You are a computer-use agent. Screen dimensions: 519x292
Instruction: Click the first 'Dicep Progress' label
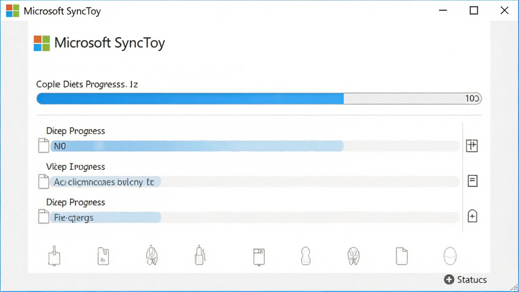click(x=76, y=131)
